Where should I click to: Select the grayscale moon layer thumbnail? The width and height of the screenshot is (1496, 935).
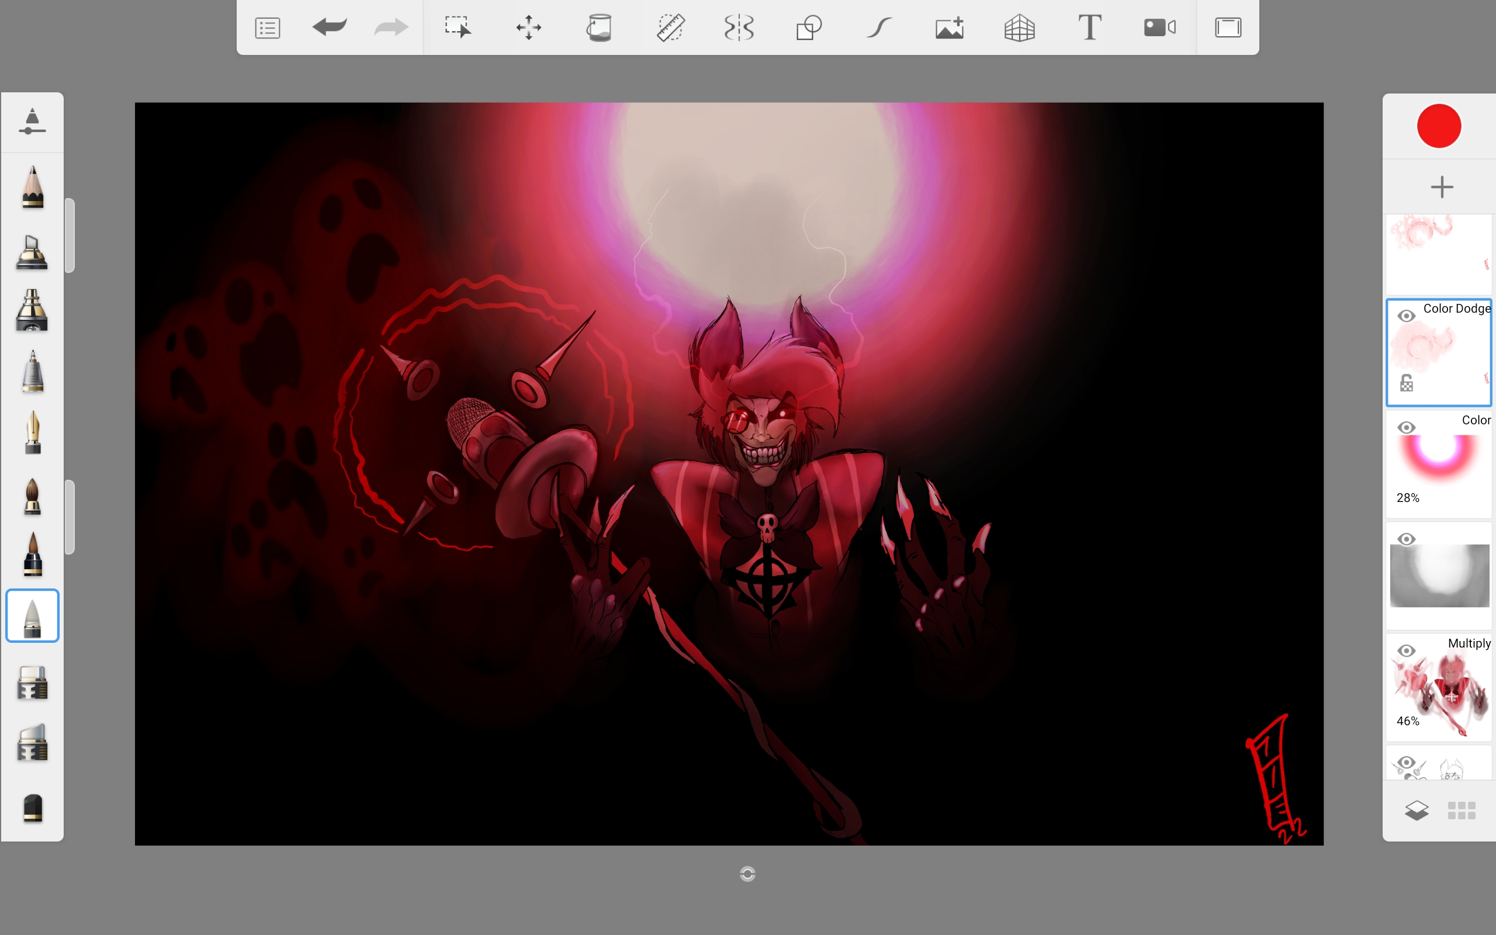1439,575
